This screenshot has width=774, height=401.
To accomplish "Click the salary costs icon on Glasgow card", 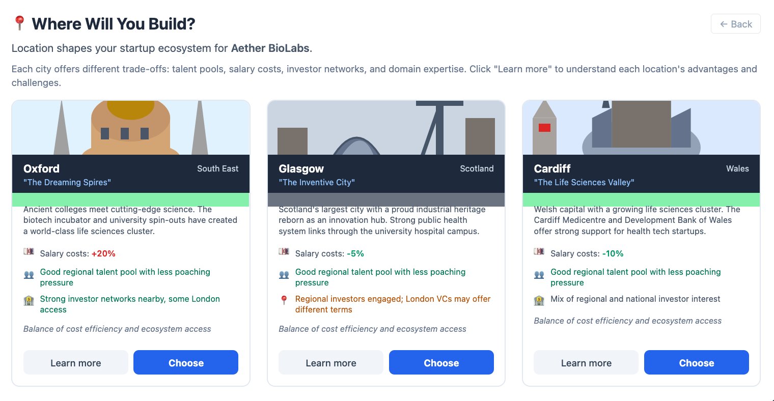I will (284, 252).
